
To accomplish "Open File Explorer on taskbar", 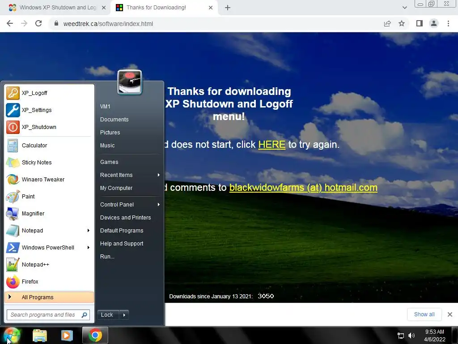I will [40, 335].
